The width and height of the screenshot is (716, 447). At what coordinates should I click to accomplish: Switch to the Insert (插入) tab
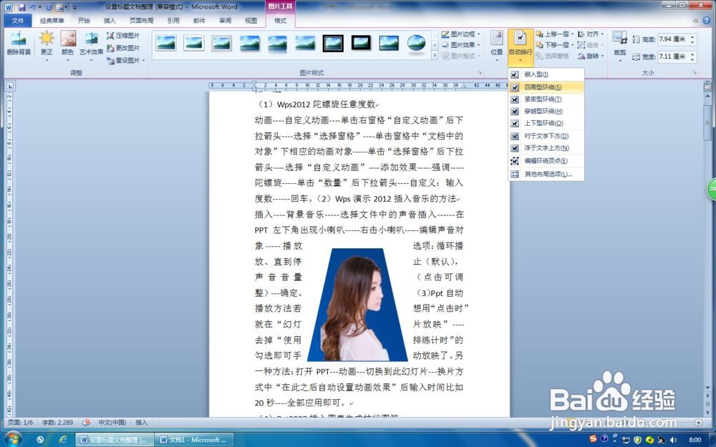(x=110, y=21)
